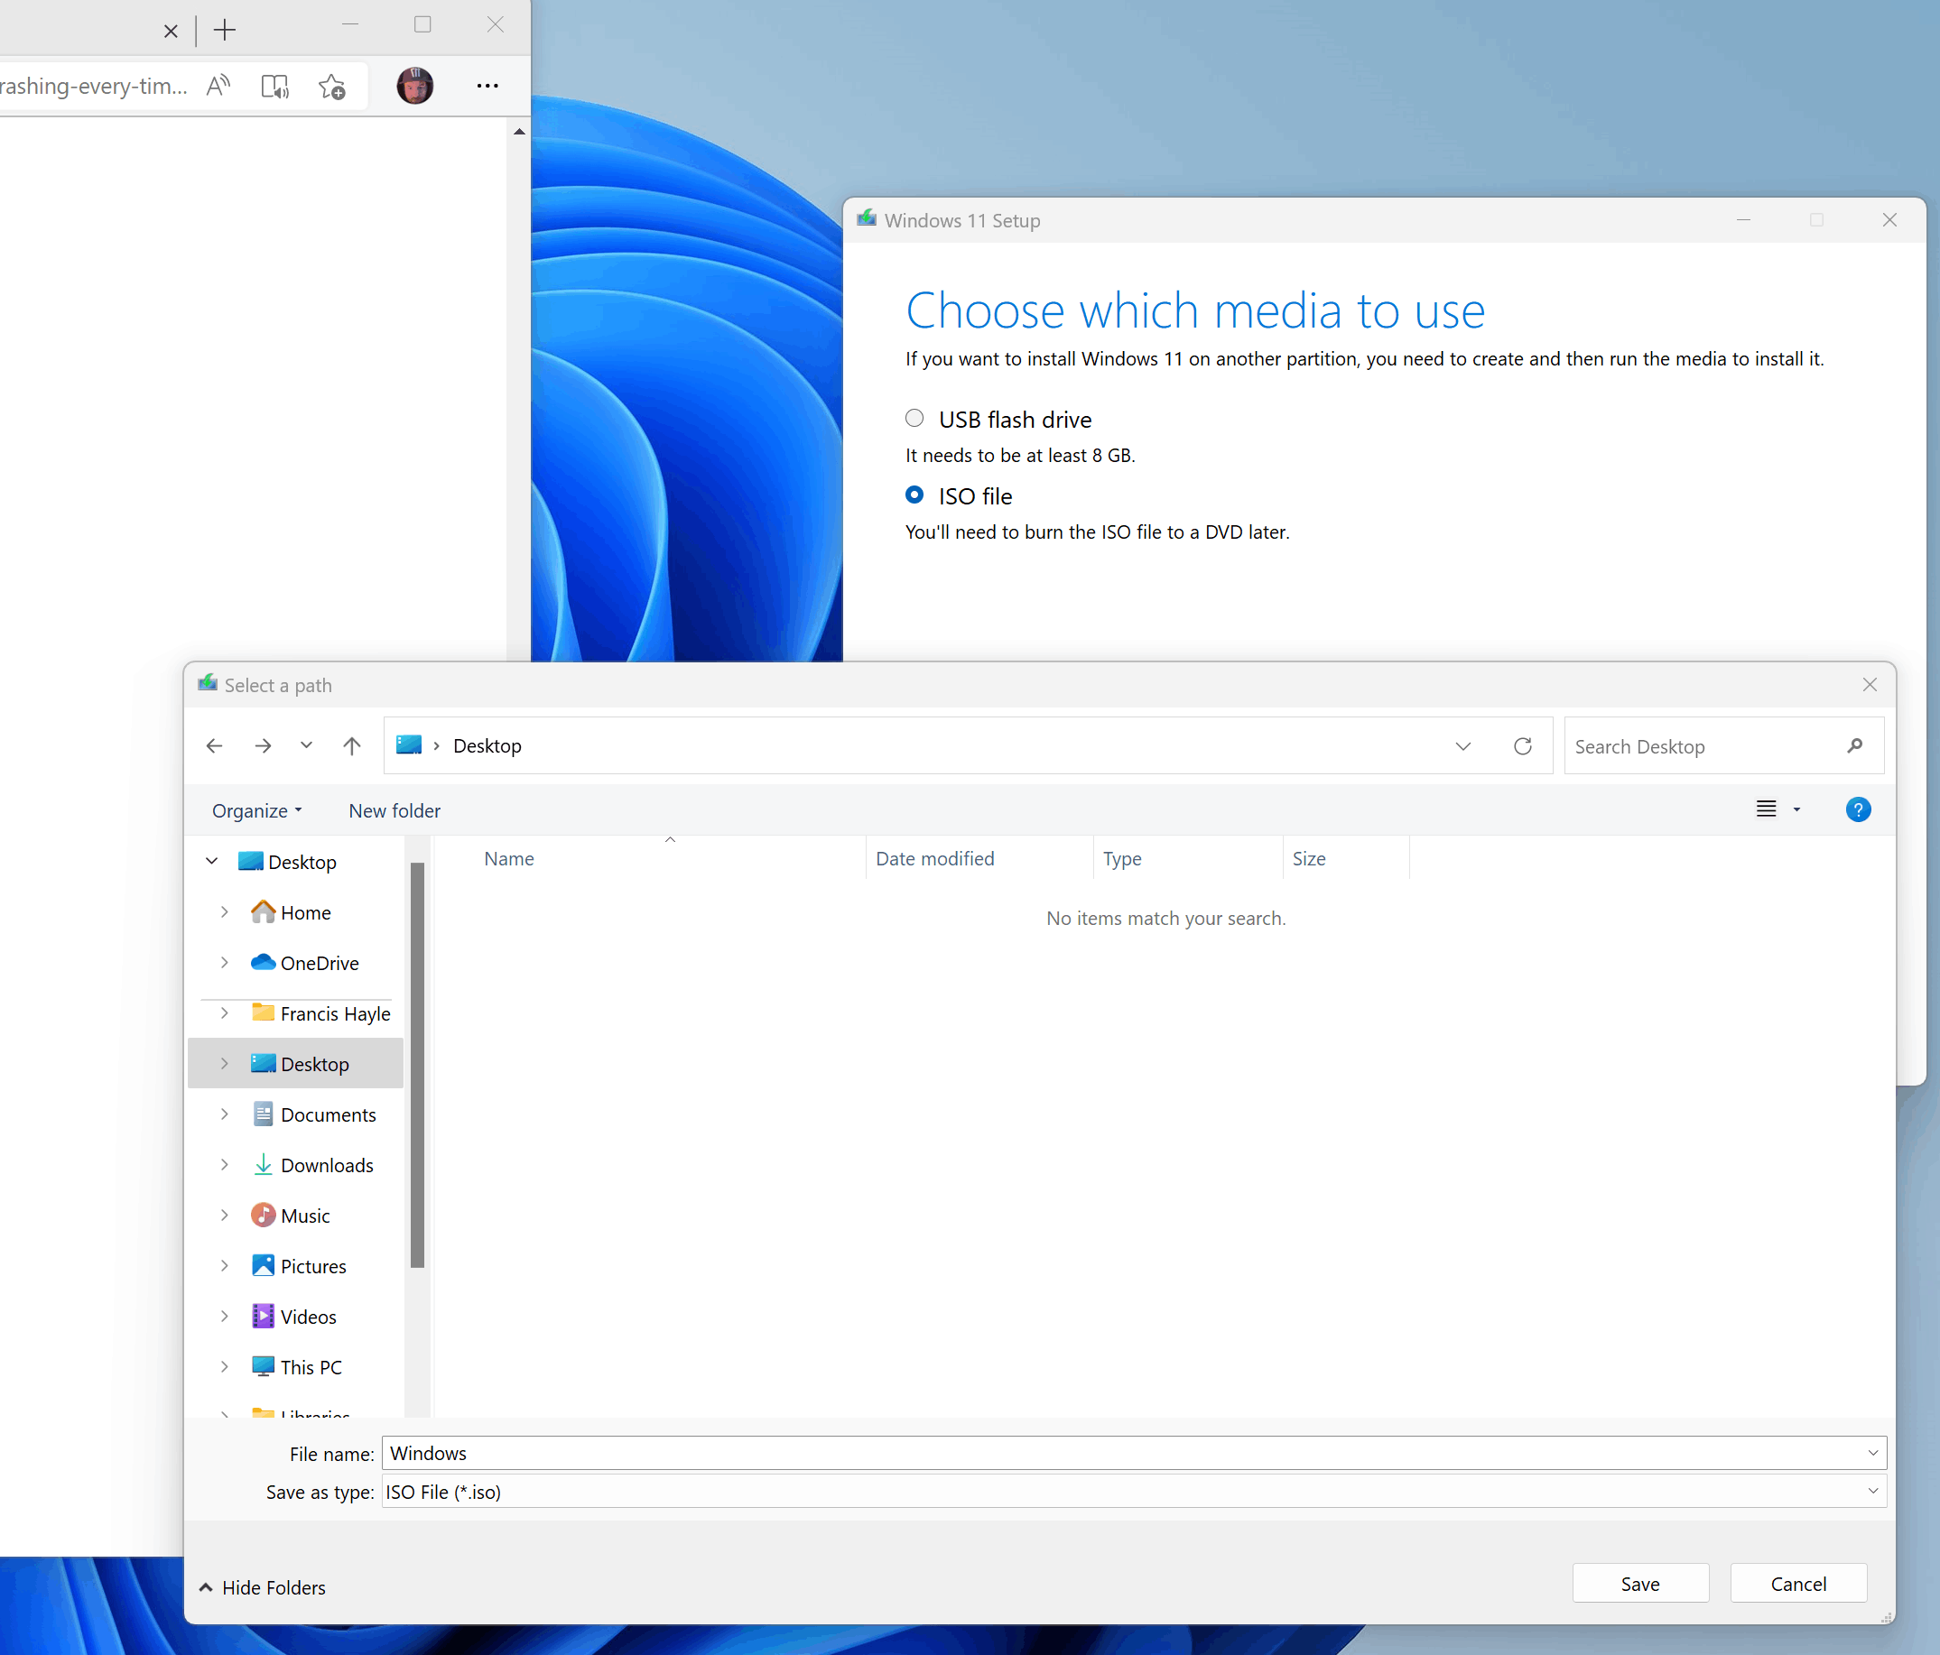The width and height of the screenshot is (1940, 1655).
Task: Open the Save as type combo box
Action: (x=1134, y=1491)
